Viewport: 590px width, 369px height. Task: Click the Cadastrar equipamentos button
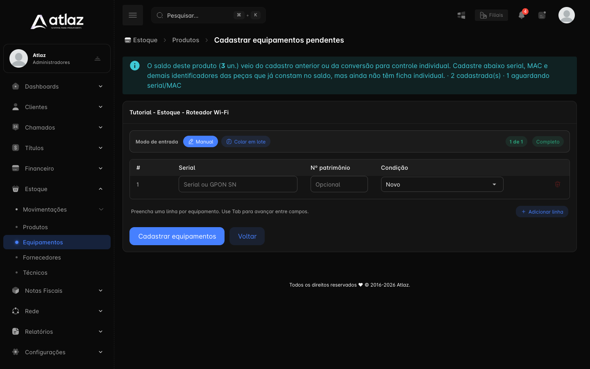point(177,236)
